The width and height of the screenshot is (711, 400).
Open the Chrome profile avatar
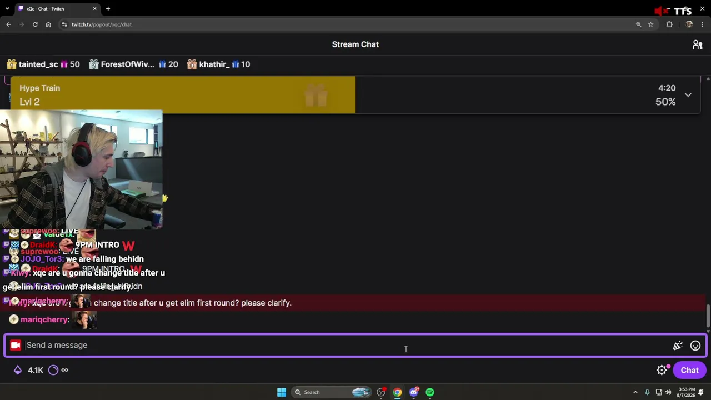click(689, 24)
